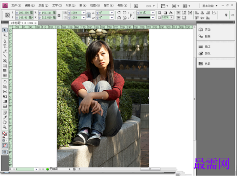Open the rotation angle dropdown
The height and width of the screenshot is (176, 237).
coord(112,13)
